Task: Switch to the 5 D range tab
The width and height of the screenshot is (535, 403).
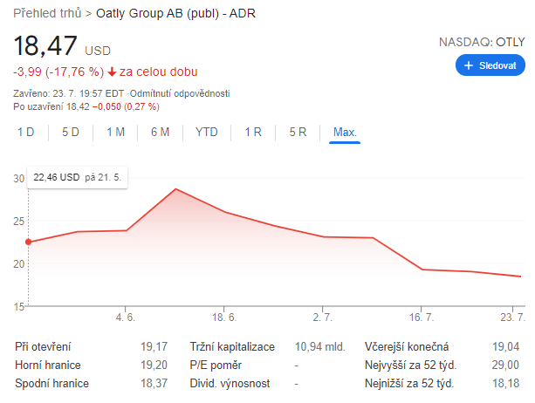Action: [x=71, y=133]
